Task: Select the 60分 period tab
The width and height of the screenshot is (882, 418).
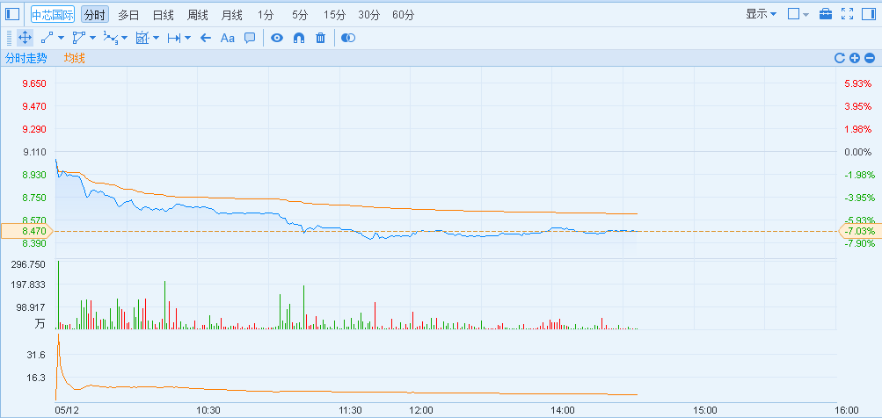Action: [x=404, y=15]
